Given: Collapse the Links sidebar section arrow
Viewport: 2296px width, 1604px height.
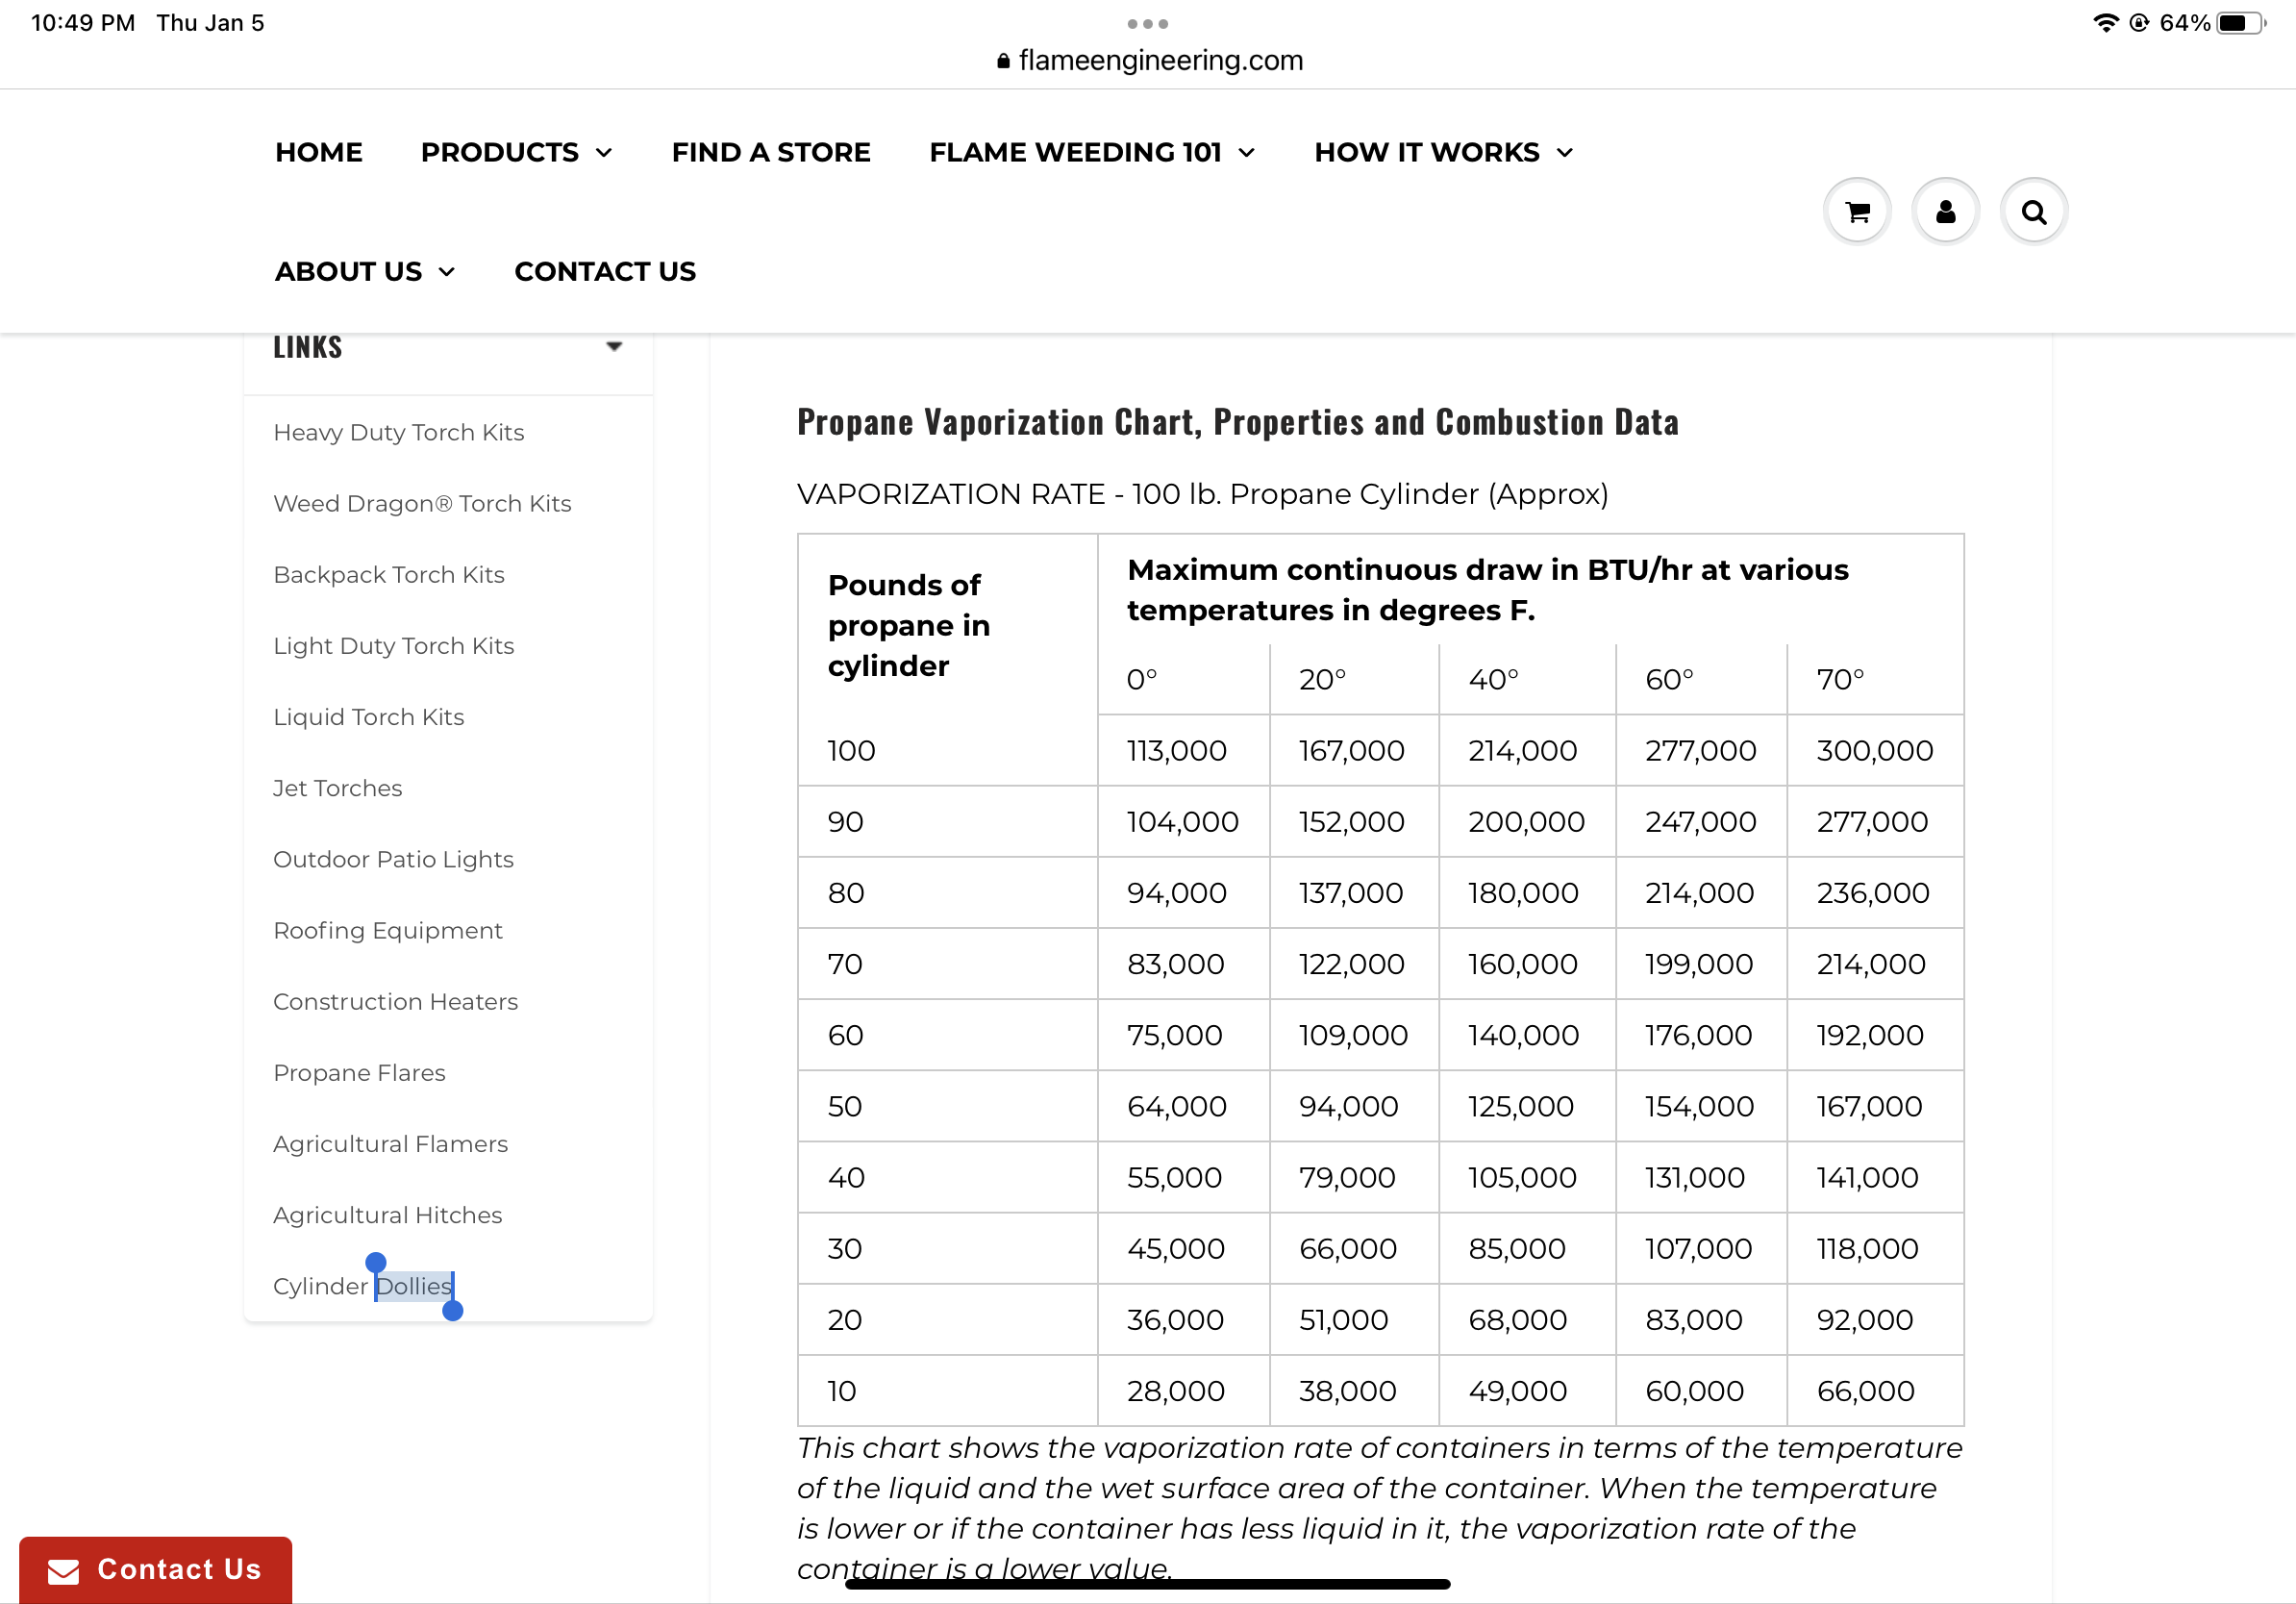Looking at the screenshot, I should 614,346.
